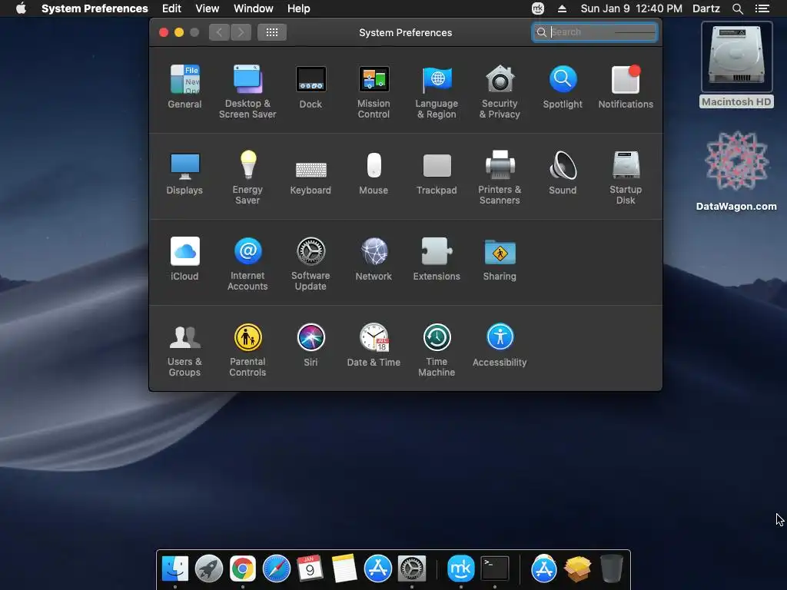Select the DataWagon.com desktop icon

pos(736,171)
